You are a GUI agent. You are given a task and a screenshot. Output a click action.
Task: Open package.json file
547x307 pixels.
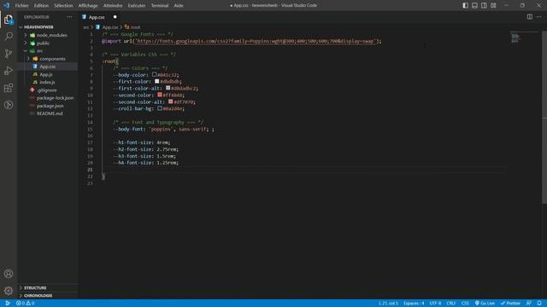[48, 106]
